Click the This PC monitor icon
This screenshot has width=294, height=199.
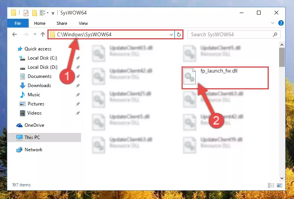19,138
